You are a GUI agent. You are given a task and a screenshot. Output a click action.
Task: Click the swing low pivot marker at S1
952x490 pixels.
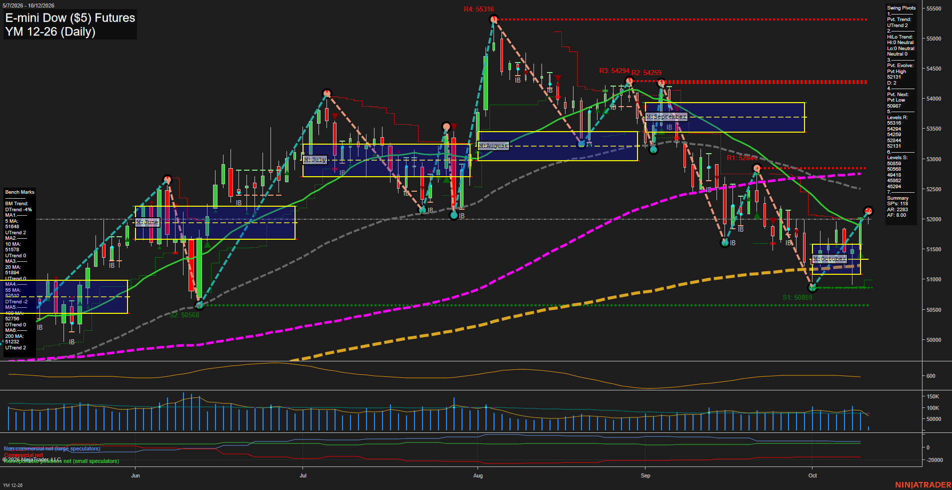coord(812,288)
